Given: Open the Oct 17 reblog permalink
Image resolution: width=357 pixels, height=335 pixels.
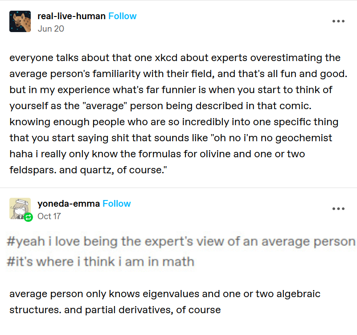Looking at the screenshot, I should pyautogui.click(x=49, y=216).
